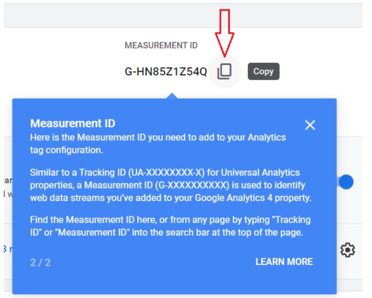Click the 2 / 2 step indicator
The image size is (372, 298).
[x=40, y=262]
